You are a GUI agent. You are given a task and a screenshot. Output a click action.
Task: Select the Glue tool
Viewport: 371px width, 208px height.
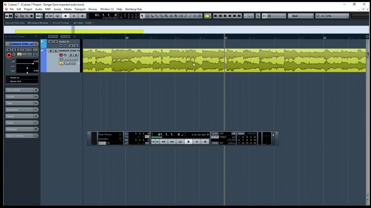point(157,16)
